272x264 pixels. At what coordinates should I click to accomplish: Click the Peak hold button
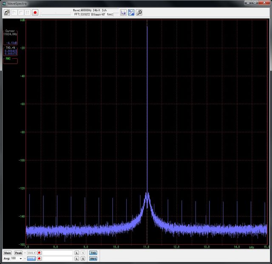[18, 253]
